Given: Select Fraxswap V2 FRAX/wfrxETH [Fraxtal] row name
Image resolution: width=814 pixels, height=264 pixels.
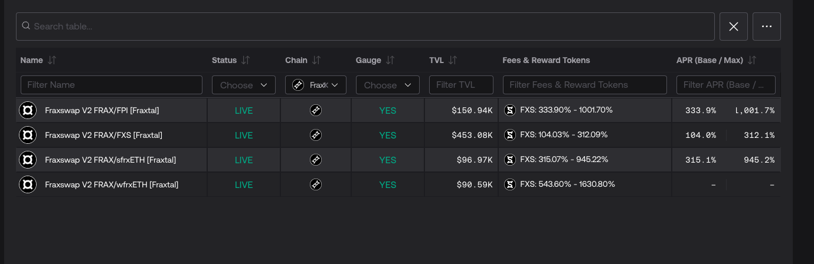Looking at the screenshot, I should (x=112, y=184).
